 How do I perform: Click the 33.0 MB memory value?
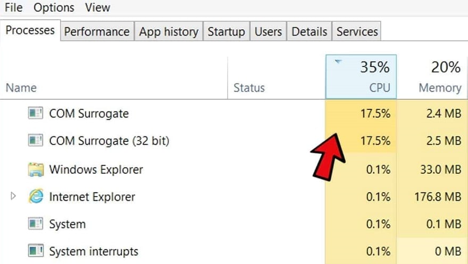pos(441,169)
